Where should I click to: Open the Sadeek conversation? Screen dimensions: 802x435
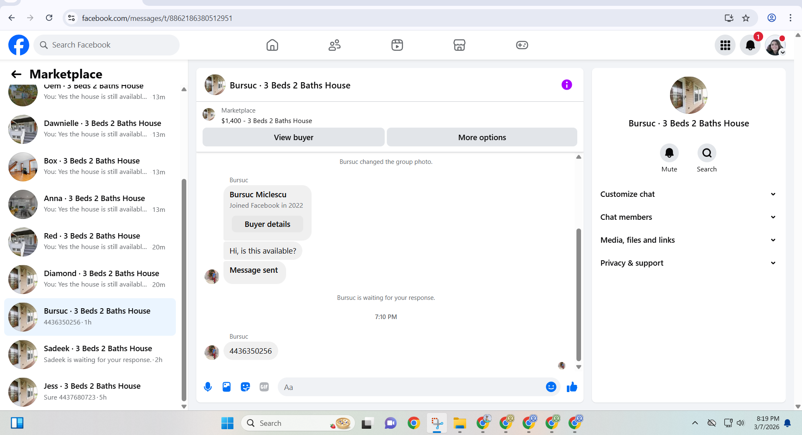pos(90,355)
